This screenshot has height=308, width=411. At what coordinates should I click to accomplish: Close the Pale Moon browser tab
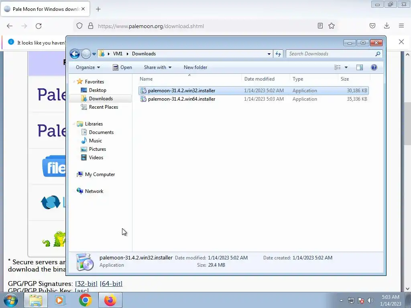(83, 9)
